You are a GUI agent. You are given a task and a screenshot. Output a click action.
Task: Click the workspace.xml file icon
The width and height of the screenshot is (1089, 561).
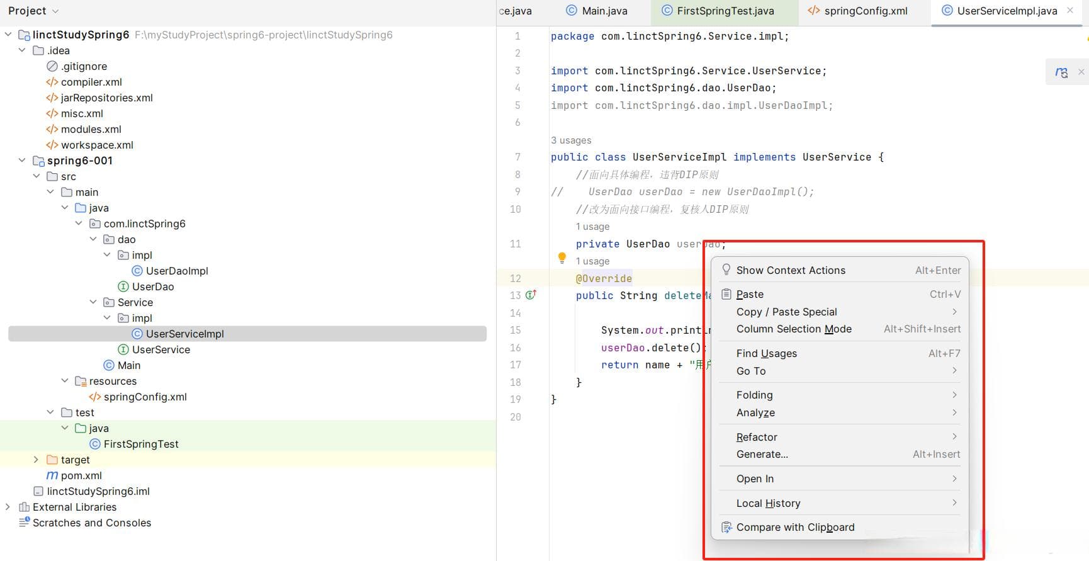click(52, 145)
